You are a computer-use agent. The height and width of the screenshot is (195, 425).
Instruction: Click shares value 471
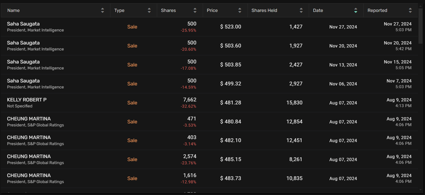(x=192, y=119)
